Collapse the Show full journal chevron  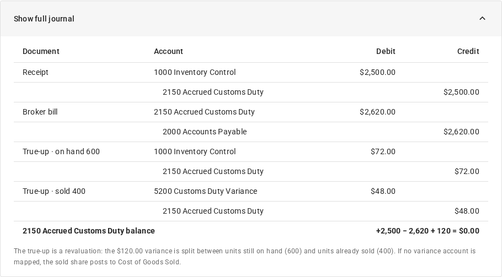[482, 19]
